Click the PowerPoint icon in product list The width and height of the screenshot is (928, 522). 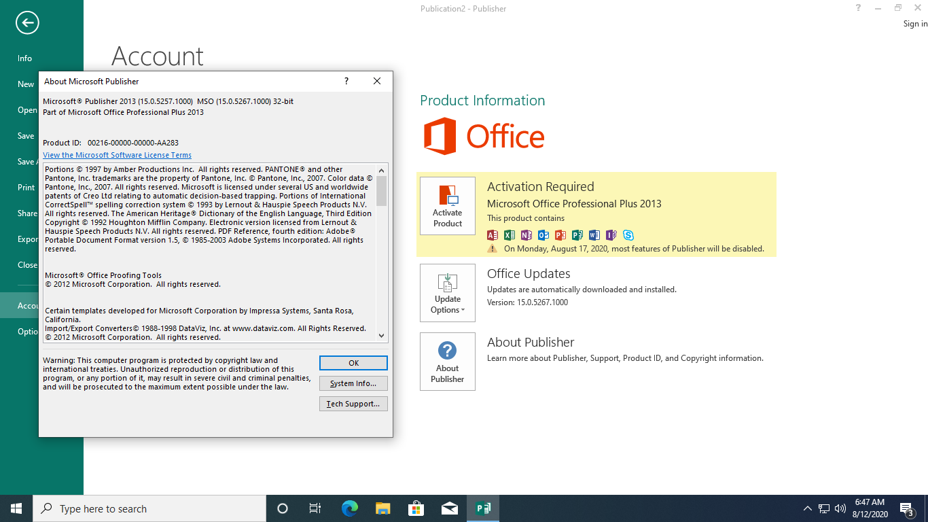pos(560,235)
